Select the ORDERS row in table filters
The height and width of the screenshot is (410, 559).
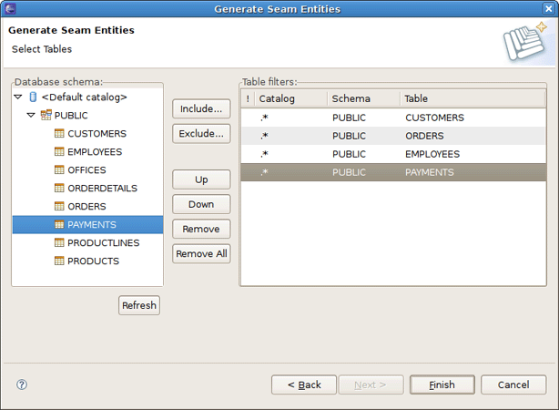422,136
